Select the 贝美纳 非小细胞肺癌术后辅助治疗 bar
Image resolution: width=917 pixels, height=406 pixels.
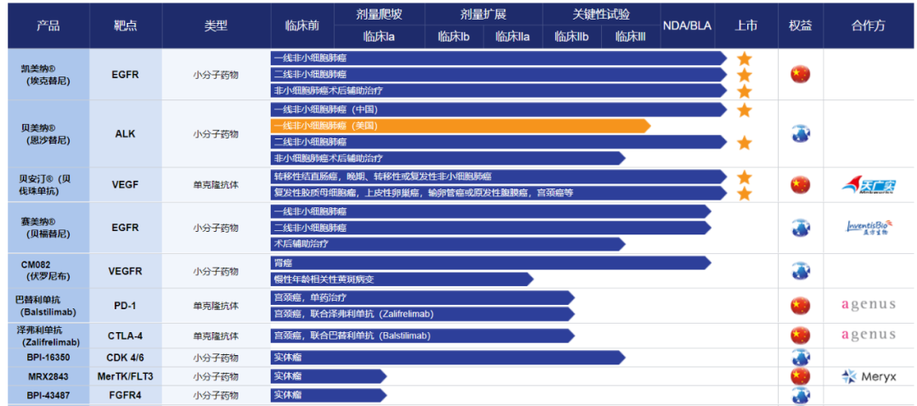448,158
